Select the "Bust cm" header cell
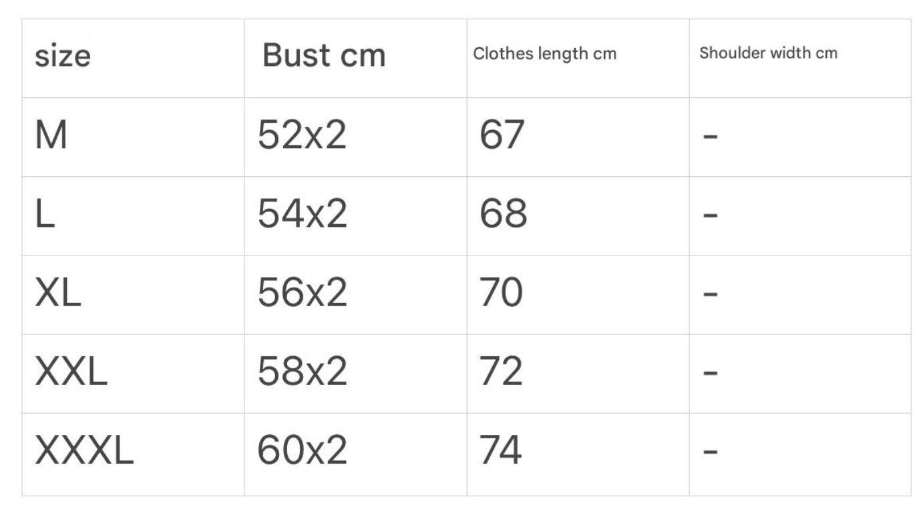 coord(324,55)
